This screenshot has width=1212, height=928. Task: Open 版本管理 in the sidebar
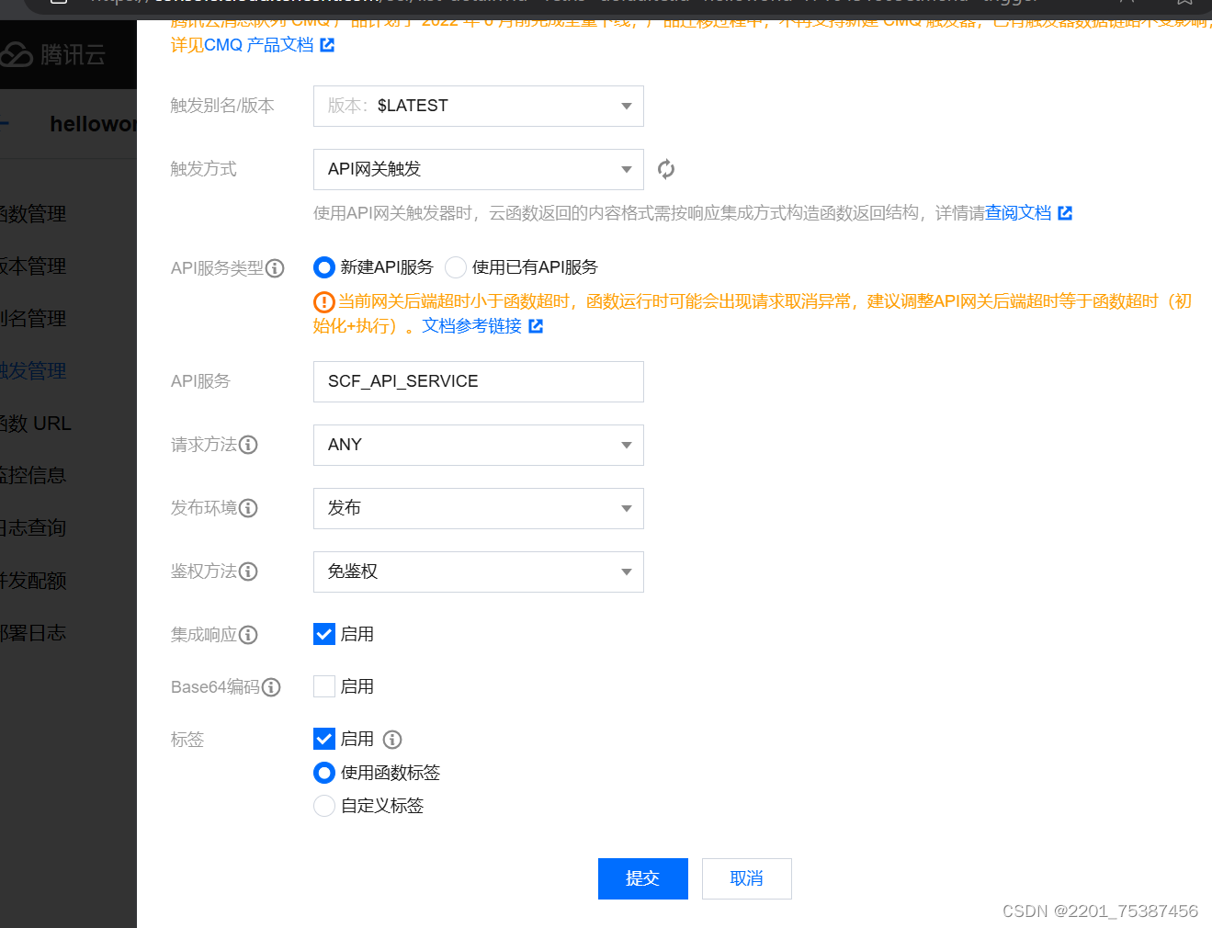(x=33, y=266)
